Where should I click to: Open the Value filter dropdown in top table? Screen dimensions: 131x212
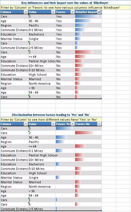tap(53, 12)
